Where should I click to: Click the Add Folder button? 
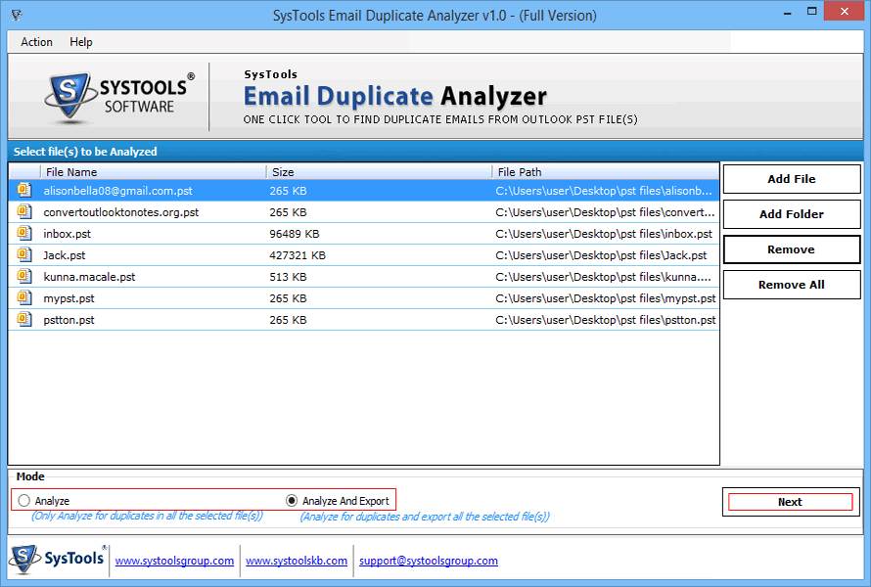click(x=791, y=213)
